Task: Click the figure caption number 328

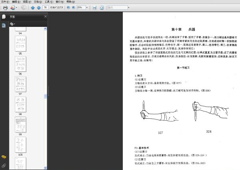Action: click(209, 132)
